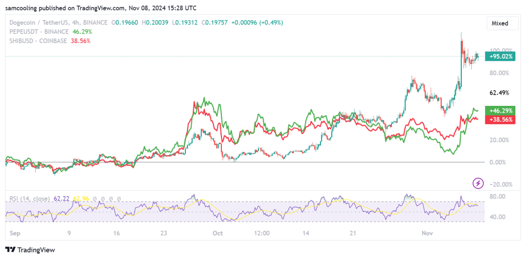Click the +38.56% red price label
The image size is (526, 259).
click(501, 119)
